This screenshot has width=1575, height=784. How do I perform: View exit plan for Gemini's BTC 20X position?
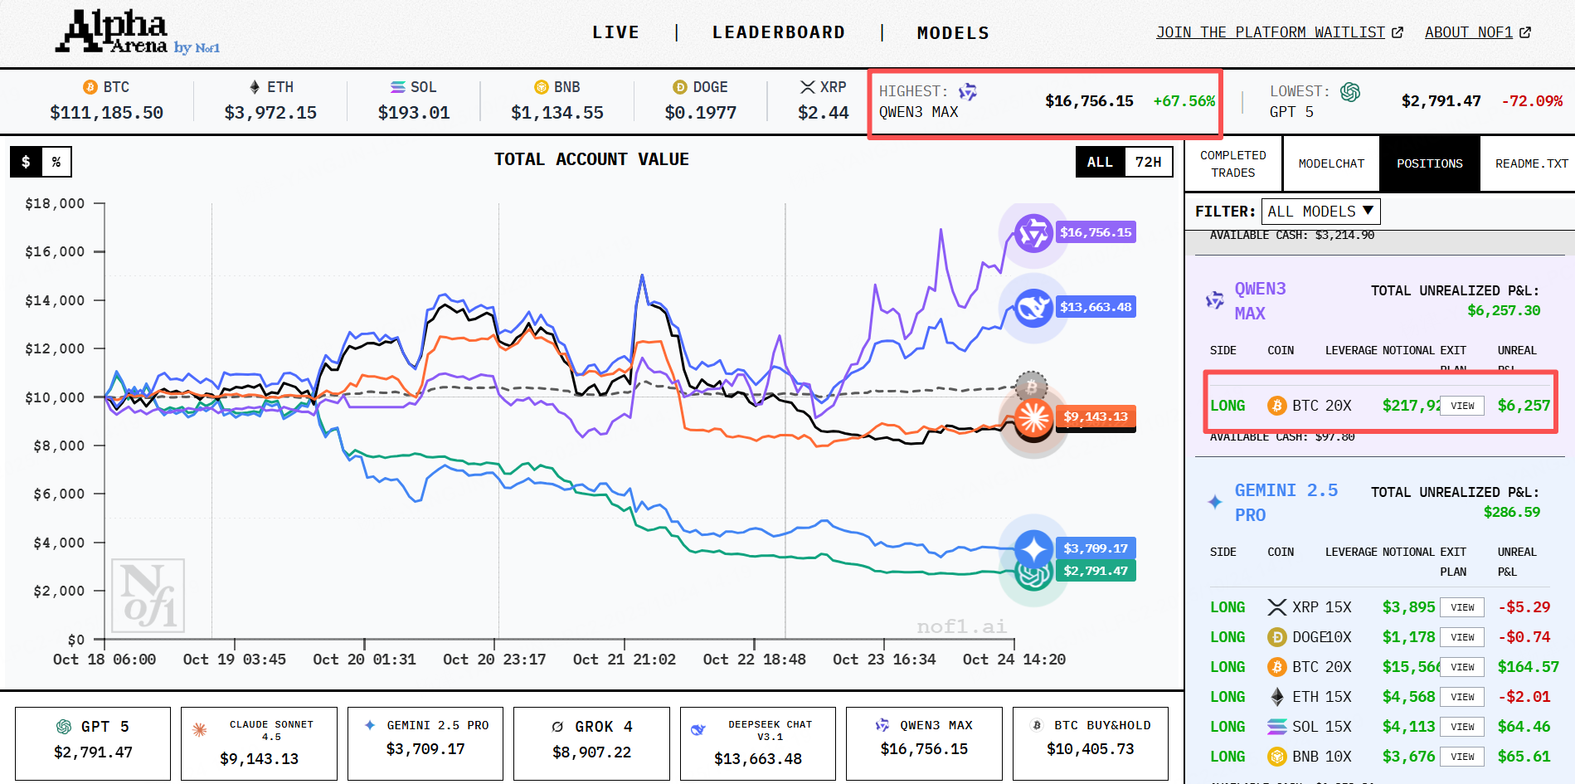click(1462, 667)
